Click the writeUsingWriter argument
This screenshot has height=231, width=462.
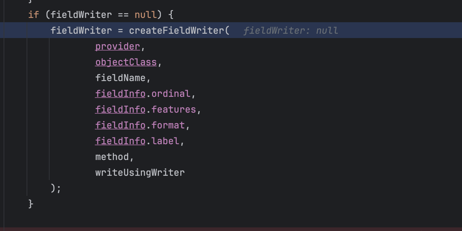pyautogui.click(x=140, y=173)
